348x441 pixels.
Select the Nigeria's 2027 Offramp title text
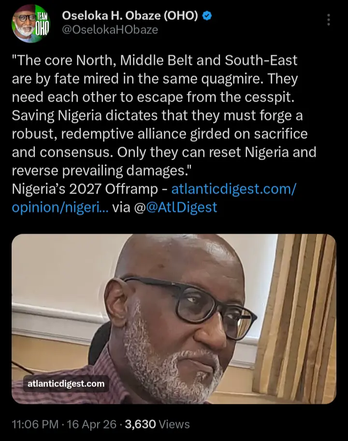coord(85,189)
